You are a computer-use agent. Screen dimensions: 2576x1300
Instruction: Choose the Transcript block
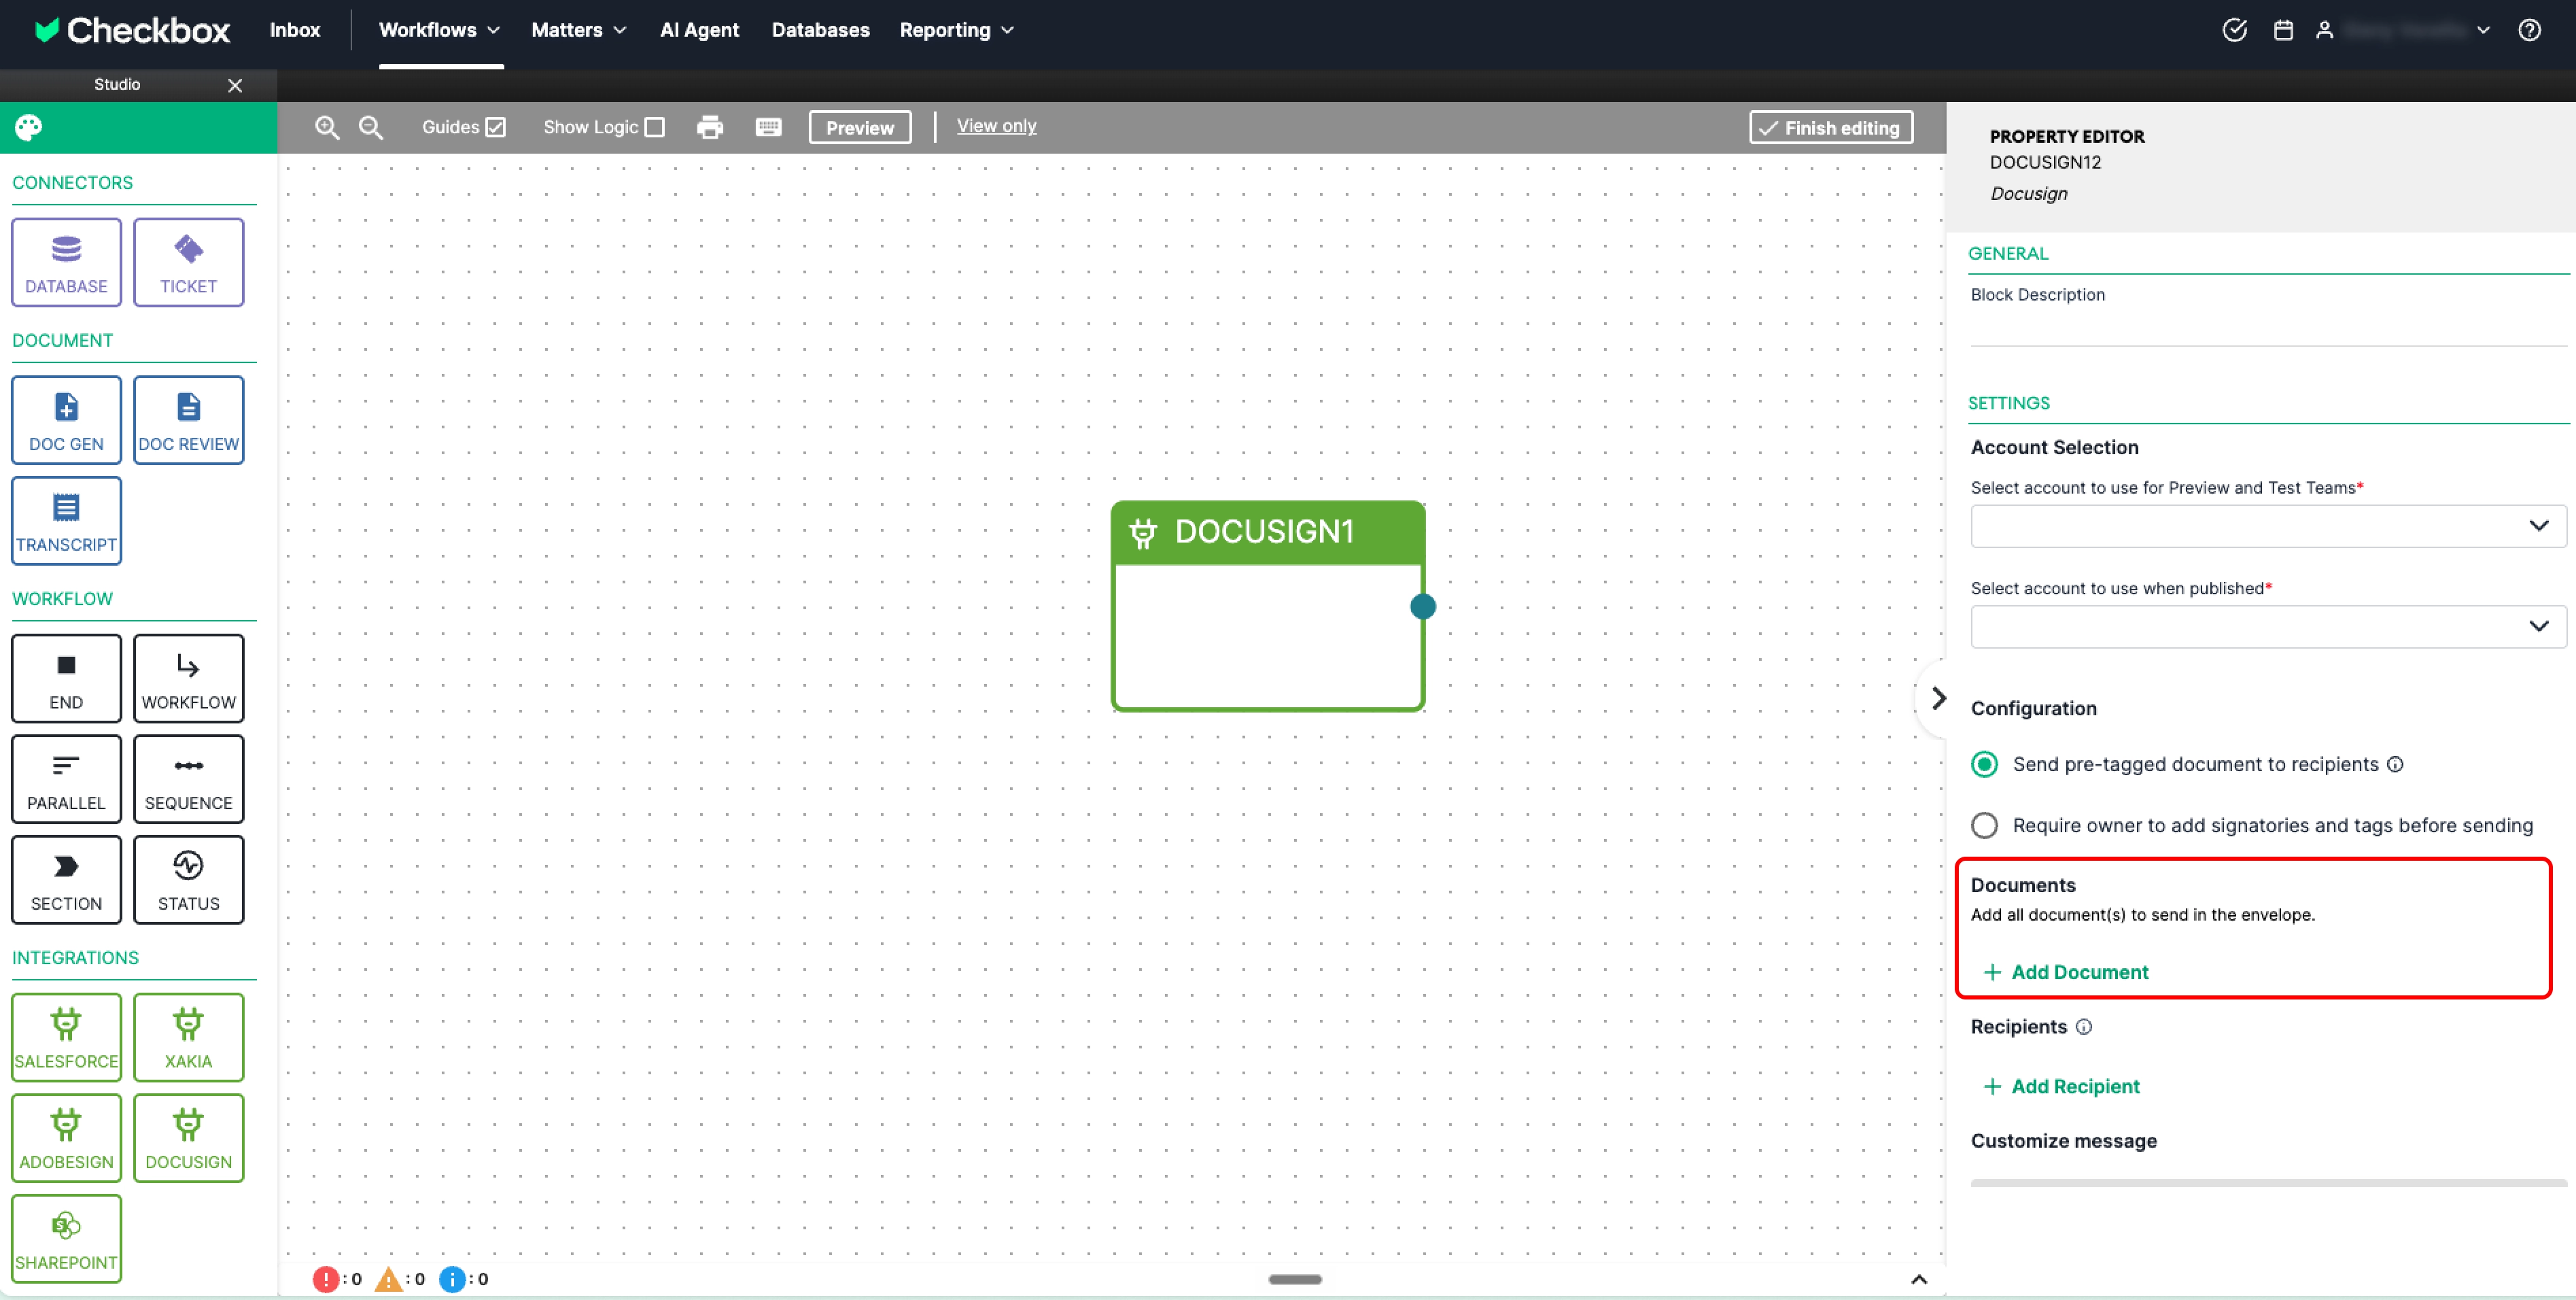pyautogui.click(x=66, y=521)
